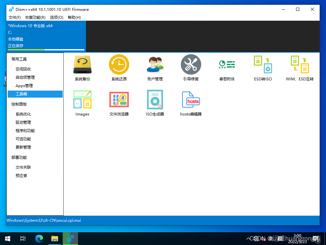The image size is (326, 245).
Task: Open 系统优化 system optimization
Action: point(23,114)
